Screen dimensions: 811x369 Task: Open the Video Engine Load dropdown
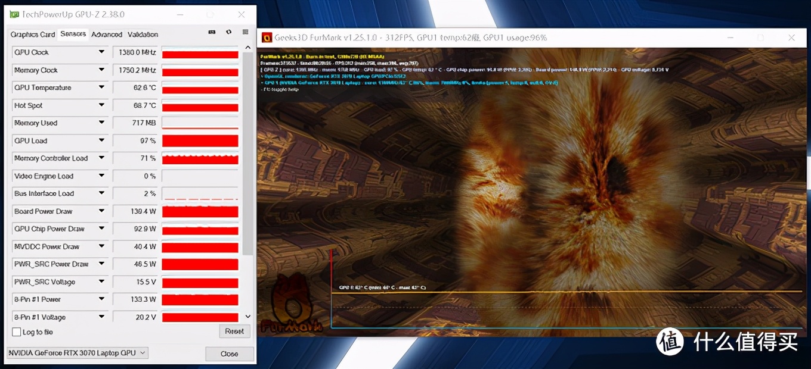click(101, 176)
